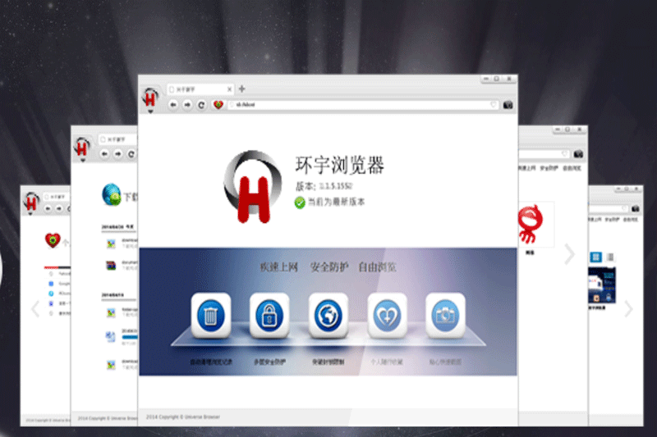Image resolution: width=657 pixels, height=437 pixels.
Task: Click red NetEase mascot thumbnail
Action: coord(530,224)
